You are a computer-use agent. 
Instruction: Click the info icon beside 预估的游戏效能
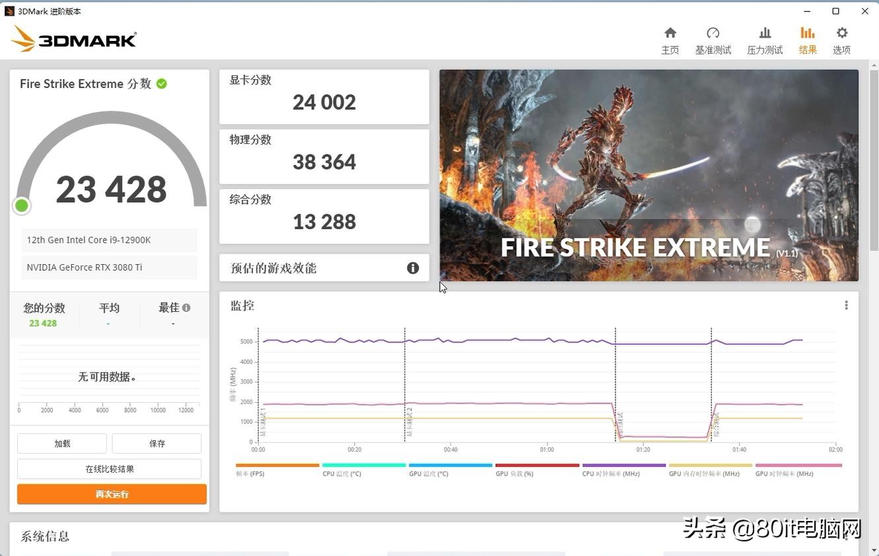click(x=413, y=268)
